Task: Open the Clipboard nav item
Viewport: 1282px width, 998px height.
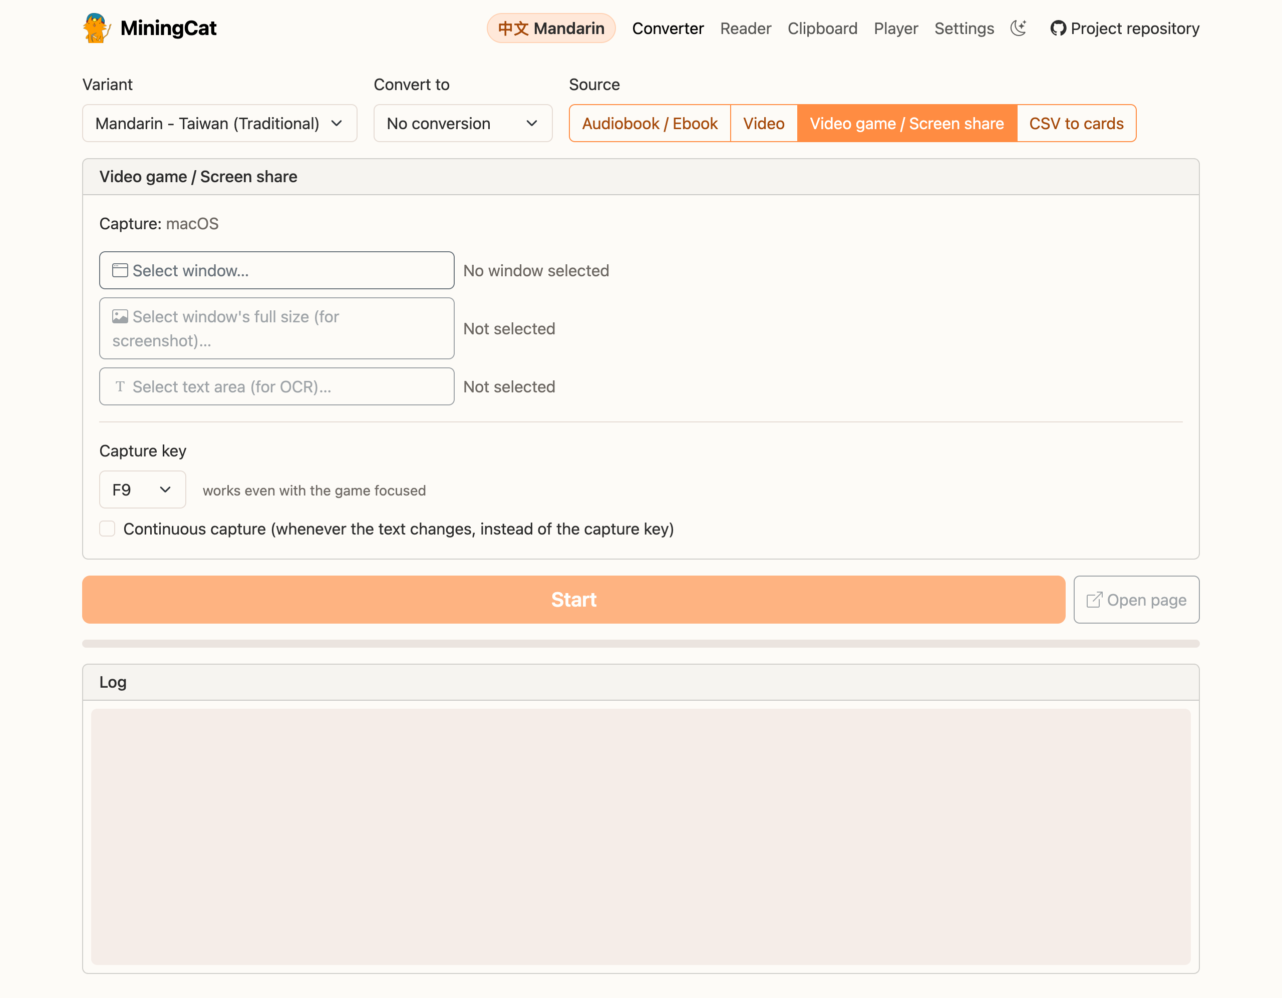Action: (822, 28)
